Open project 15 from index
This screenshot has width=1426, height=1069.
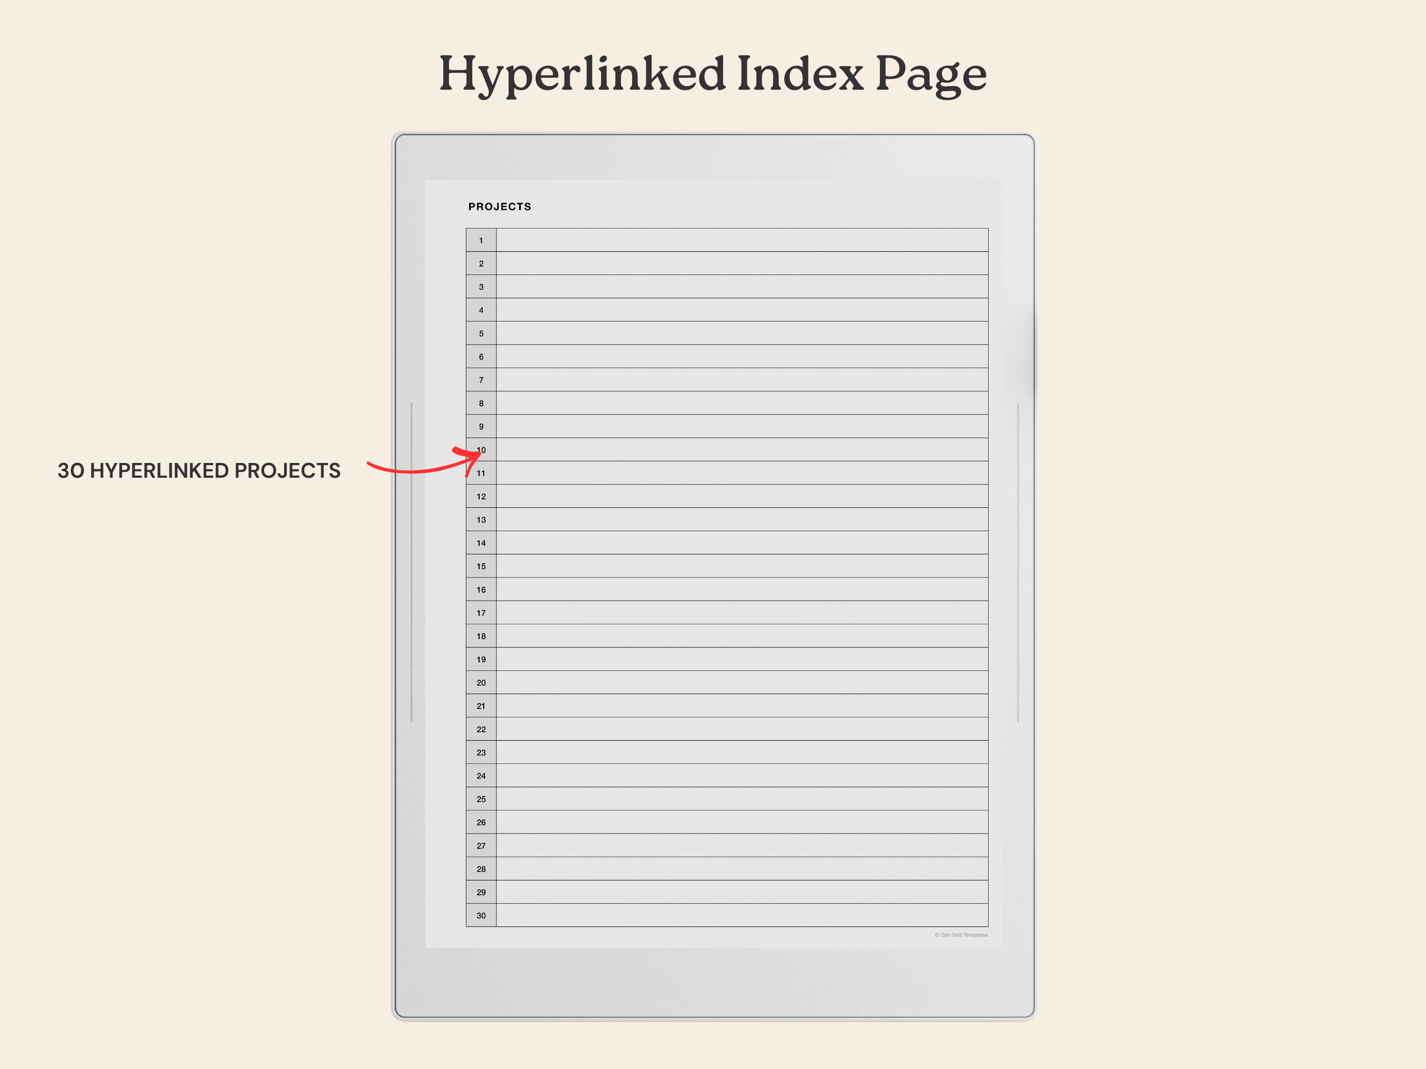pos(481,566)
